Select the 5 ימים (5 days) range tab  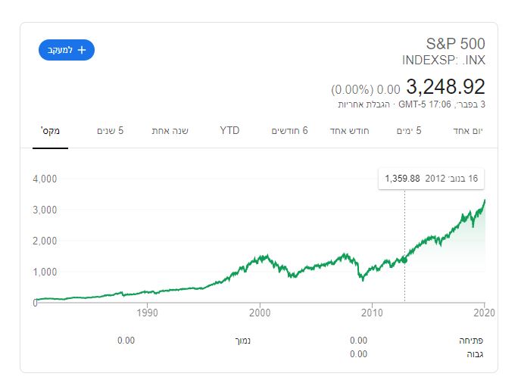click(409, 131)
